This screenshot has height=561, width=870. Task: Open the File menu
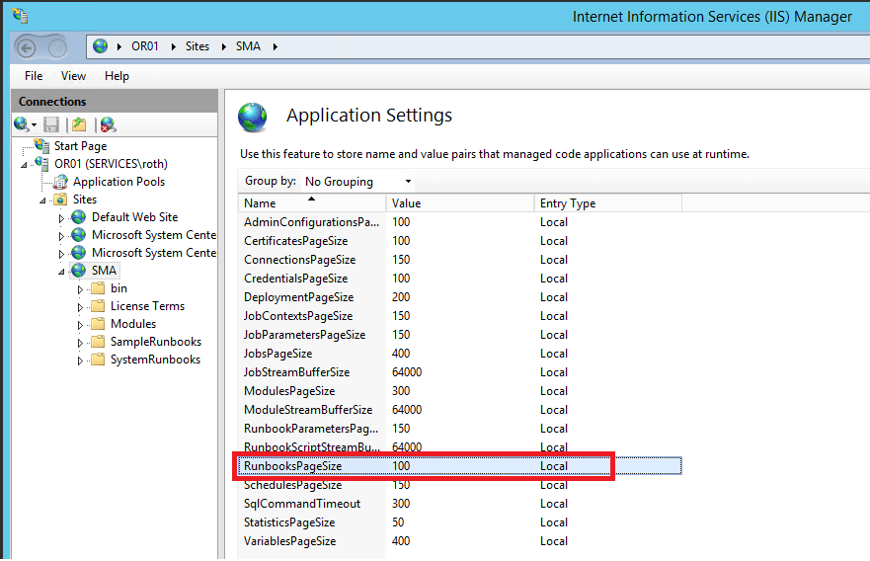click(x=34, y=75)
